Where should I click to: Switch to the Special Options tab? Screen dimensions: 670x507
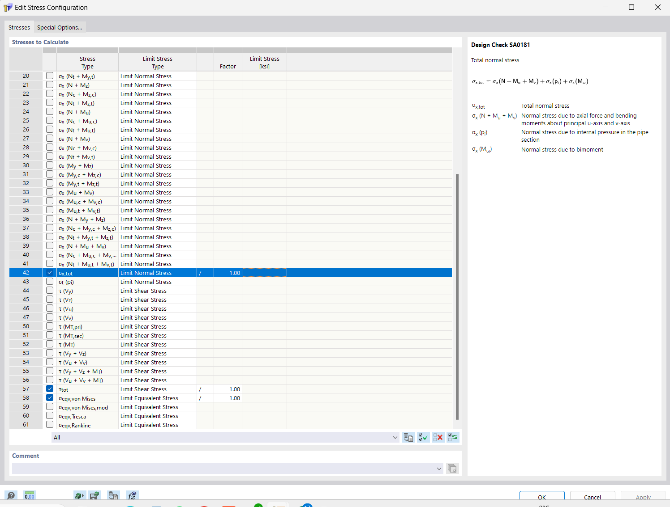[x=60, y=27]
